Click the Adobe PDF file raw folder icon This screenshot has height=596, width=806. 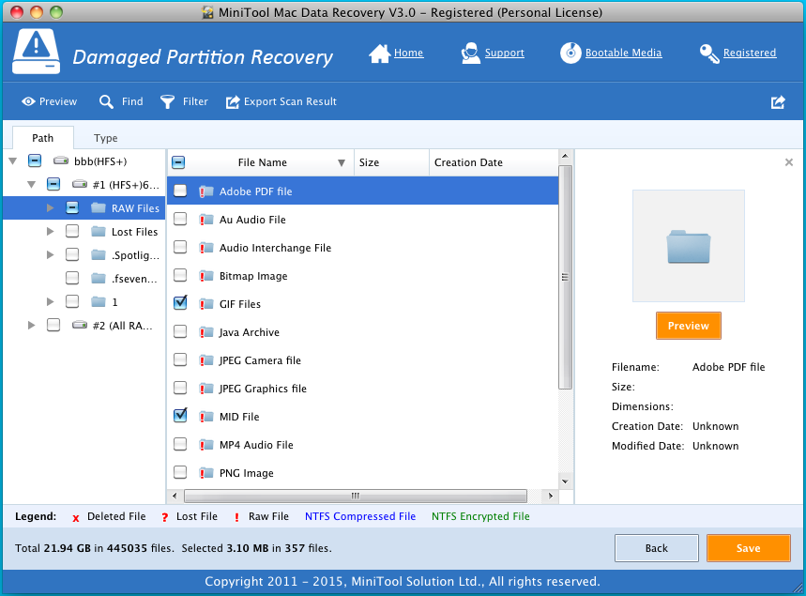click(x=206, y=191)
